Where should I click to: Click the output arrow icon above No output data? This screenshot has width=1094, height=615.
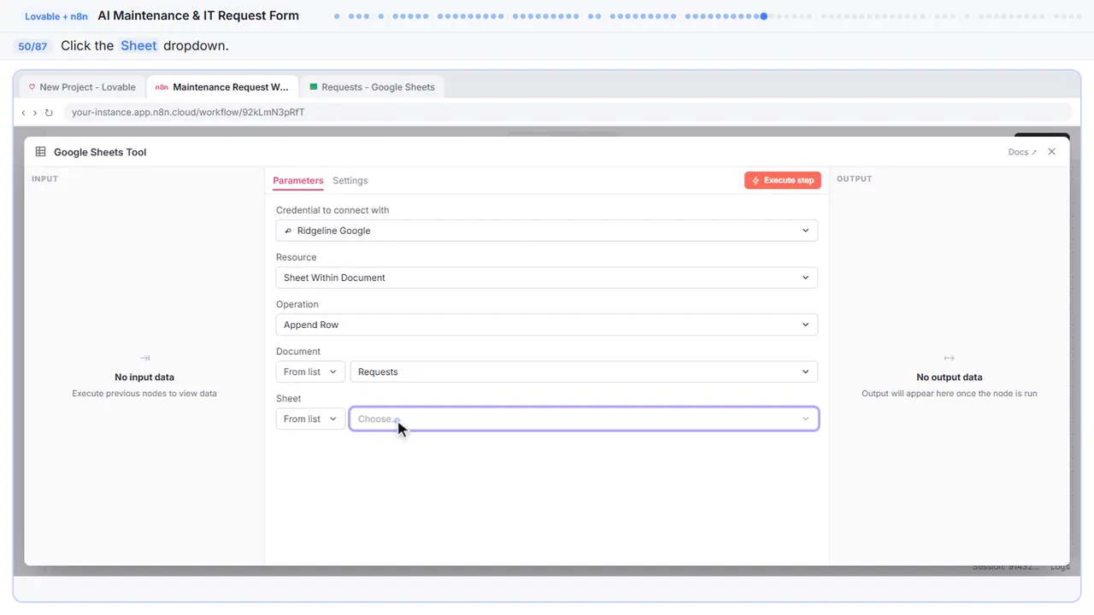pos(949,358)
